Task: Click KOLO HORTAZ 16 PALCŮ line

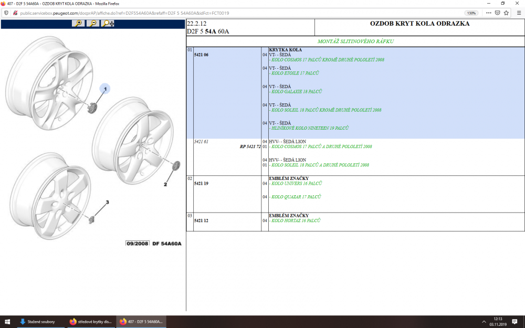Action: coord(295,220)
